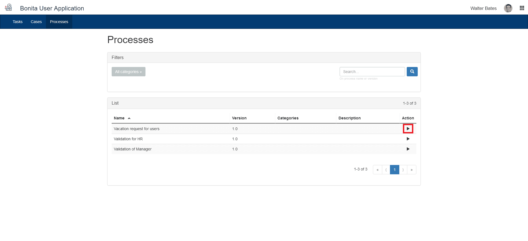Select page 1 in pagination
This screenshot has width=528, height=241.
point(395,170)
